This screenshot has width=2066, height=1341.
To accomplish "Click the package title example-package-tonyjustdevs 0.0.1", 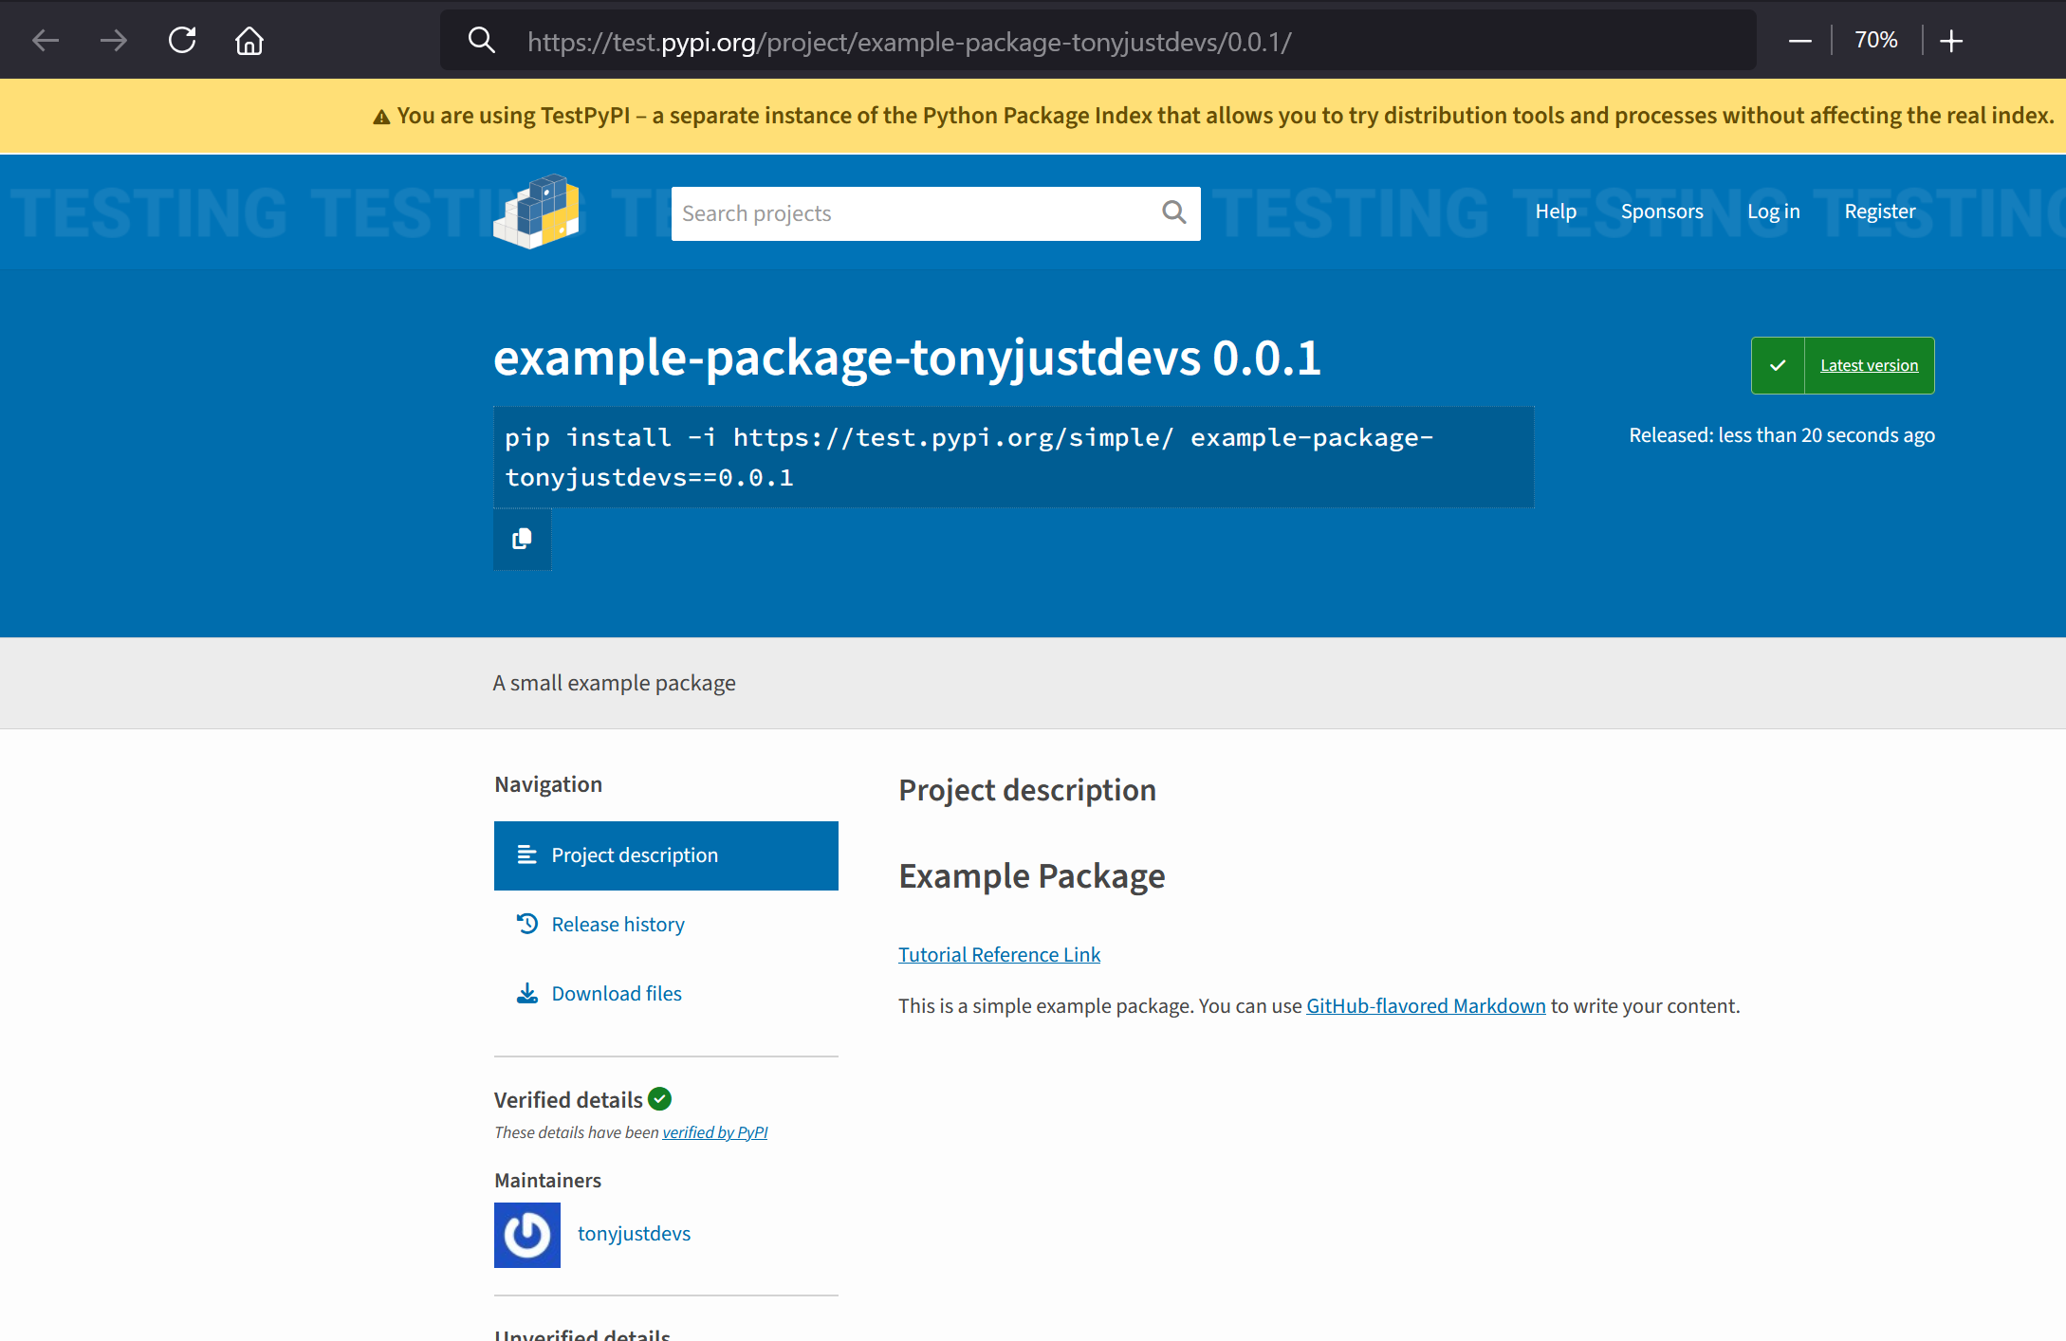I will (907, 358).
